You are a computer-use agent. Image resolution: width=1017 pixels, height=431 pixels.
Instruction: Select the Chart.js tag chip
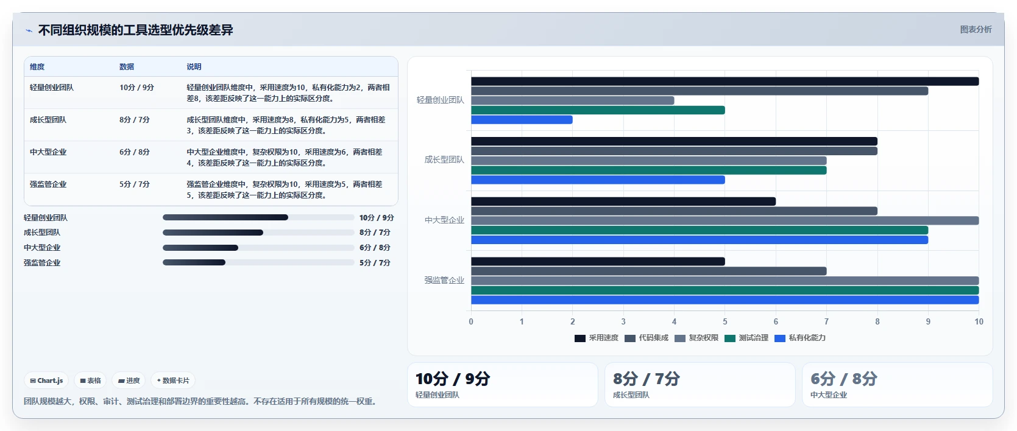point(46,380)
